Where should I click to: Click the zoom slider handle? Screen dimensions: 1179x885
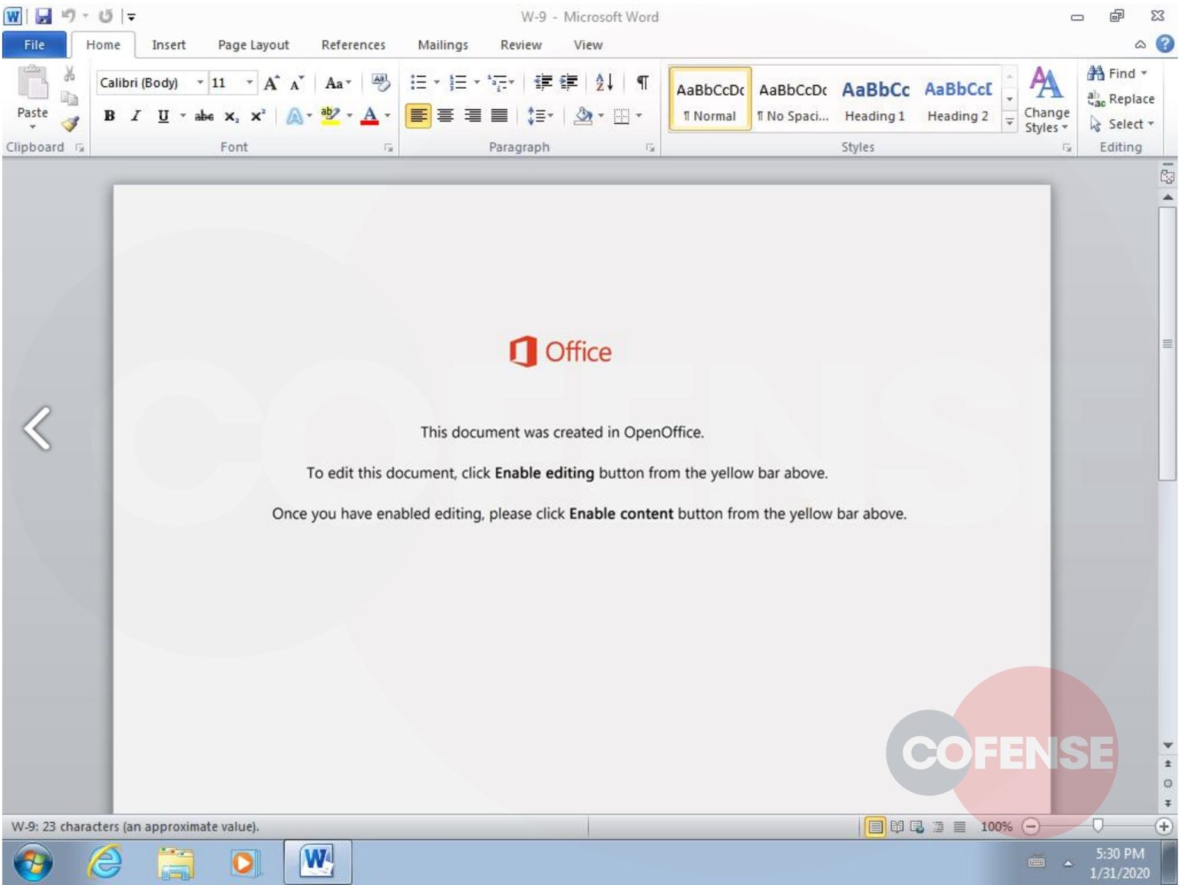pyautogui.click(x=1098, y=825)
